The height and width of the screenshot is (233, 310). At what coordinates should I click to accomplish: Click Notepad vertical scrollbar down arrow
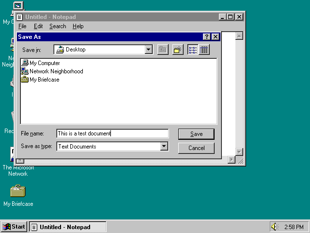(239, 152)
